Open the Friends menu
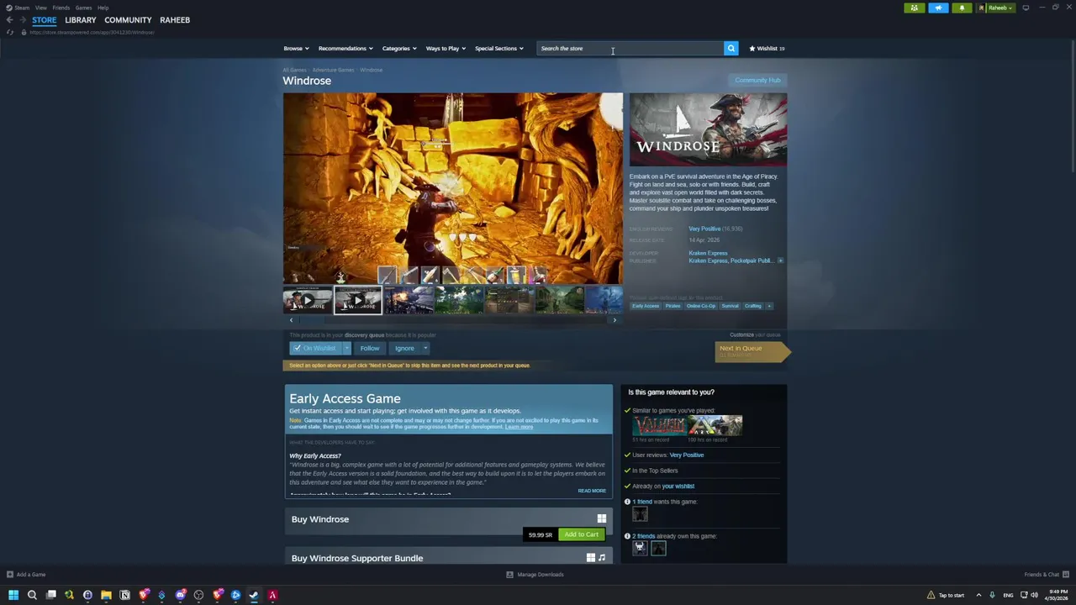The height and width of the screenshot is (605, 1076). click(61, 8)
